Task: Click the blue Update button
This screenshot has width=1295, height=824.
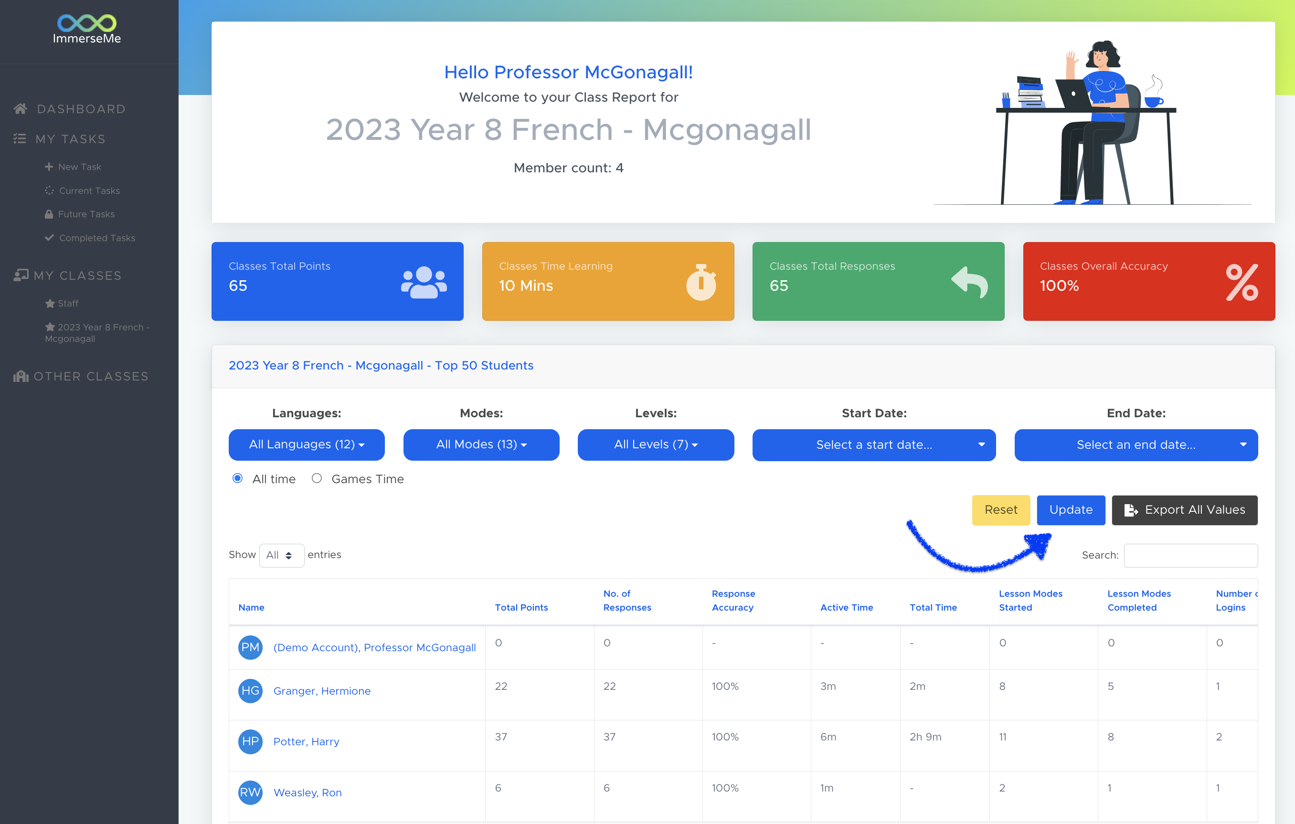Action: (1071, 510)
